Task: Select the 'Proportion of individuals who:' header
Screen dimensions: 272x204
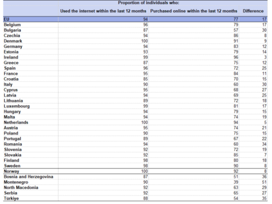Action: [148, 3]
